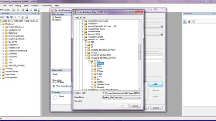The image size is (216, 121).
Task: Click the New Query toolbar button
Action: [5, 10]
